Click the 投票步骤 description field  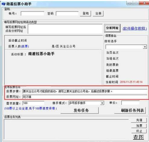(x=85, y=91)
